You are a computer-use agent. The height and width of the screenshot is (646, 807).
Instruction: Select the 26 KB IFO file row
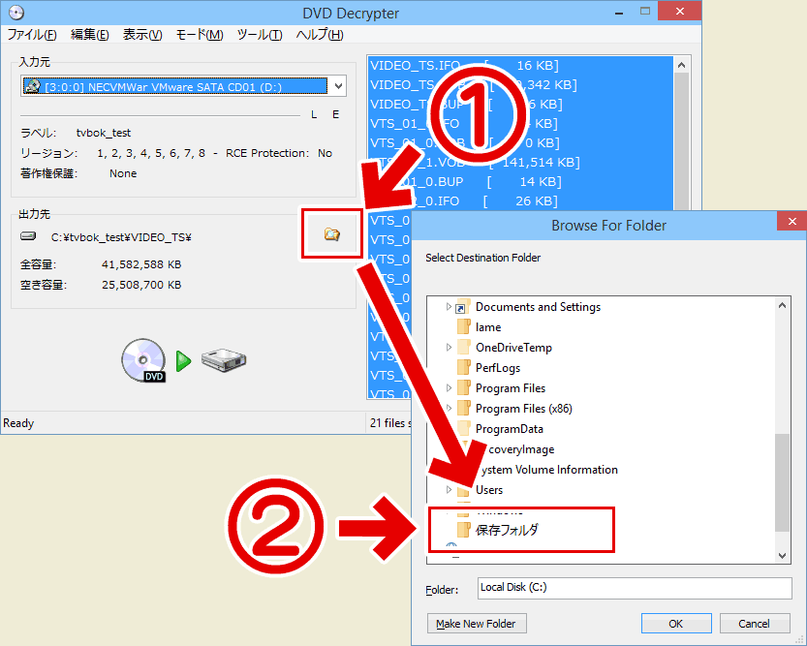pyautogui.click(x=521, y=200)
